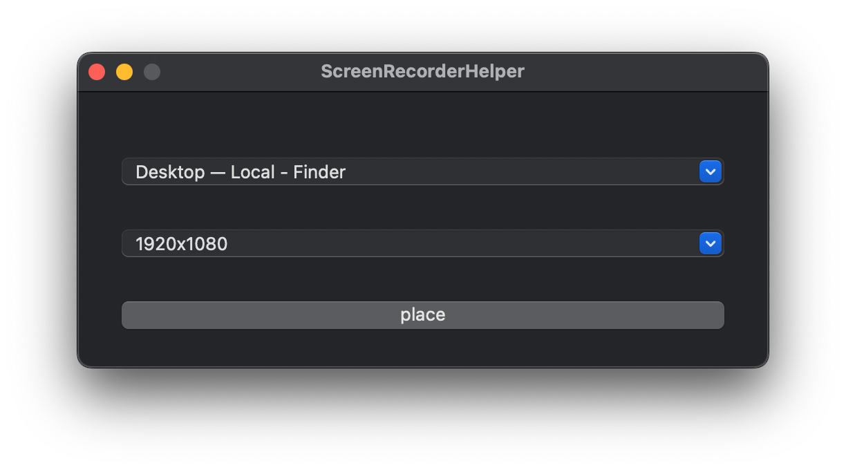Open the 1920x1080 resolution dropdown
The image size is (846, 470).
423,243
